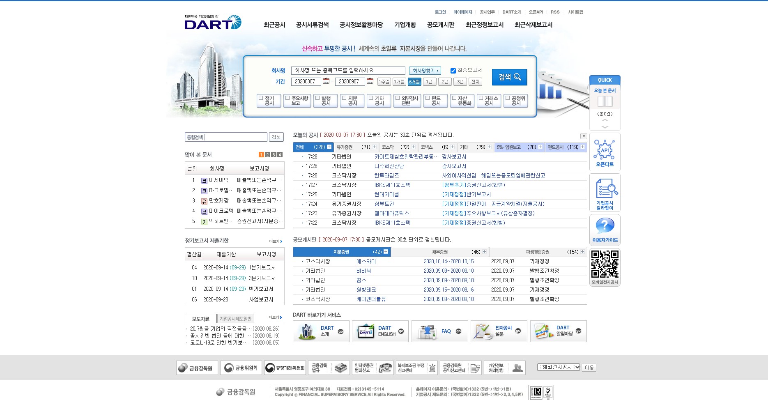768x400 pixels.
Task: Expand the 채무증권 tab plus icon
Action: pyautogui.click(x=484, y=252)
